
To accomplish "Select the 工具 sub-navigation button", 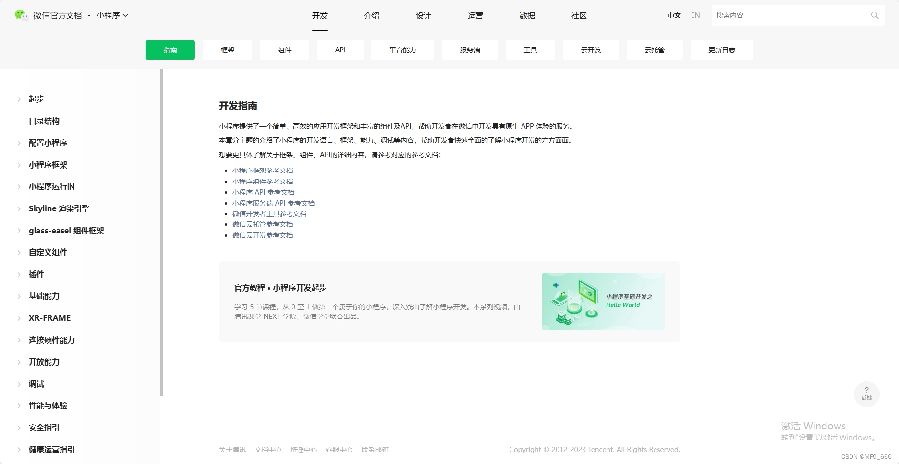I will pyautogui.click(x=530, y=50).
